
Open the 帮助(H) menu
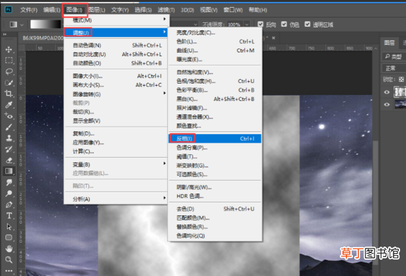[258, 10]
